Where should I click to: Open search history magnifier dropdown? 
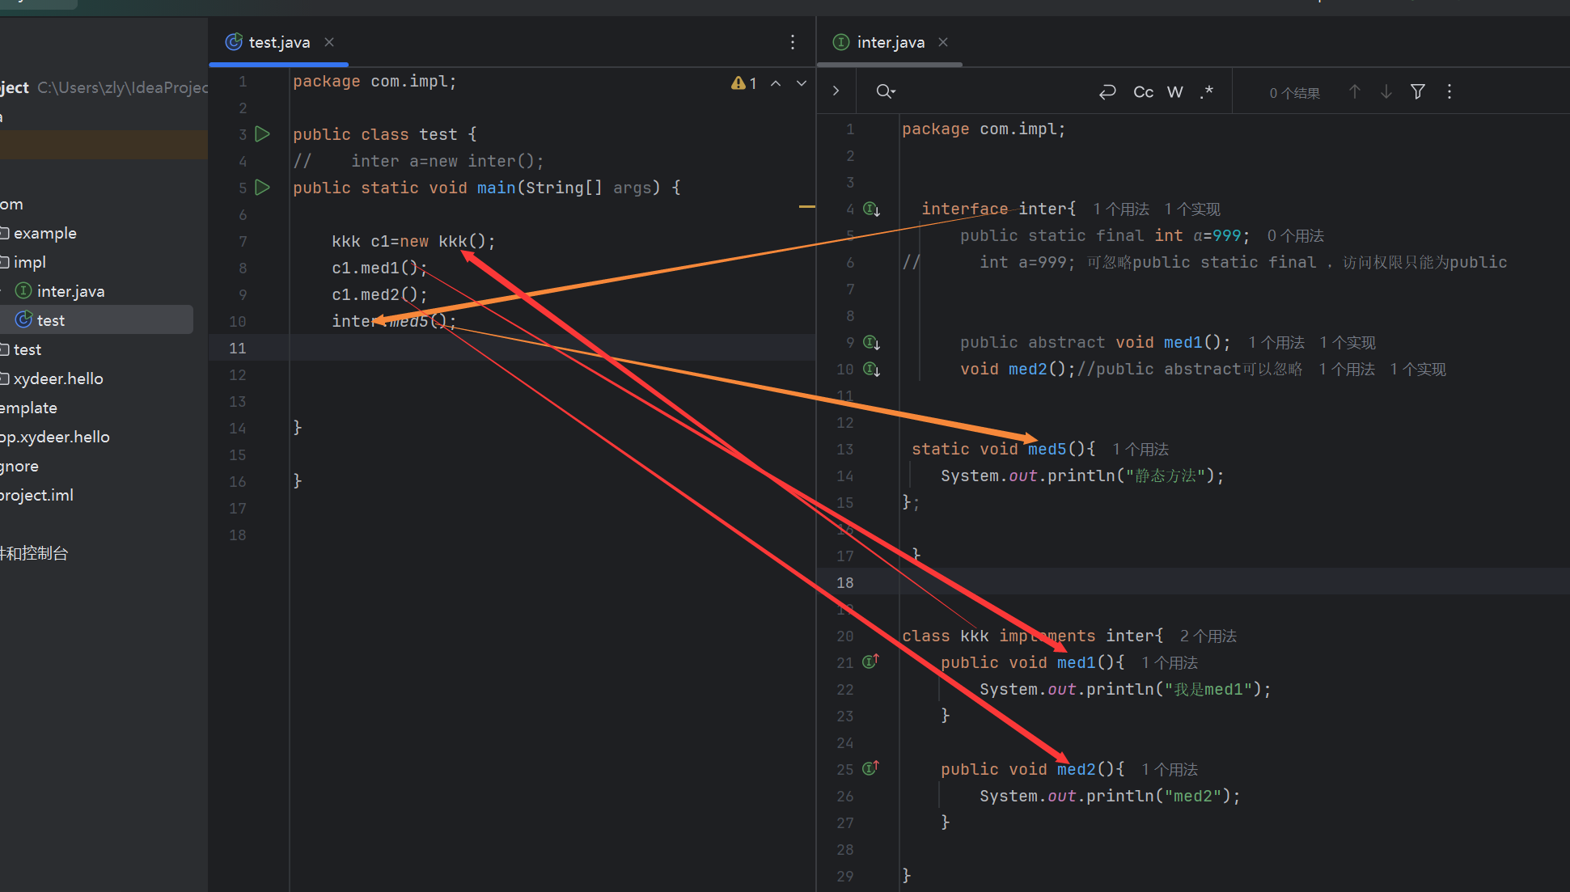click(x=886, y=91)
